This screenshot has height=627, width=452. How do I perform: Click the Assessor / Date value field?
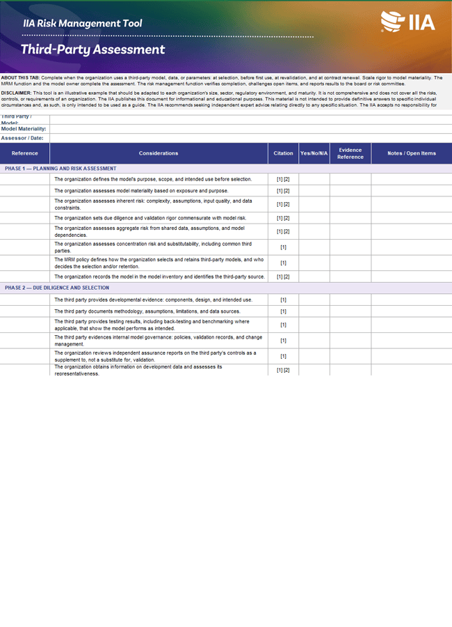[x=251, y=138]
